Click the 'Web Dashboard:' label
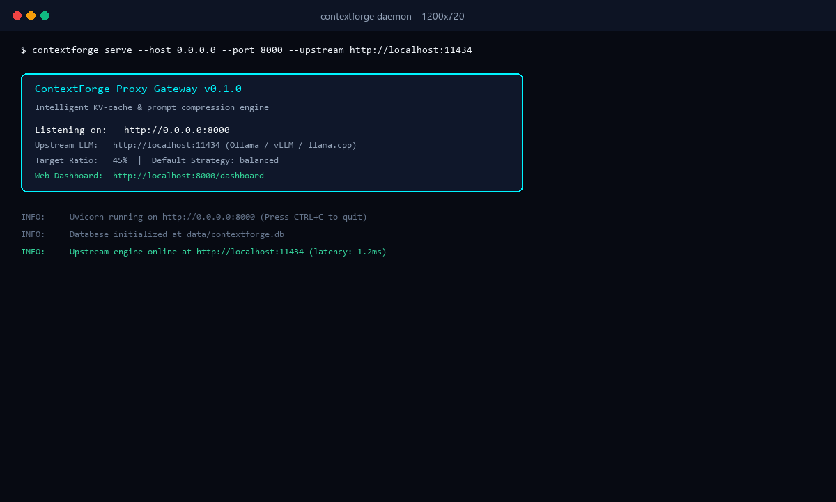Viewport: 836px width, 502px height. (x=69, y=176)
